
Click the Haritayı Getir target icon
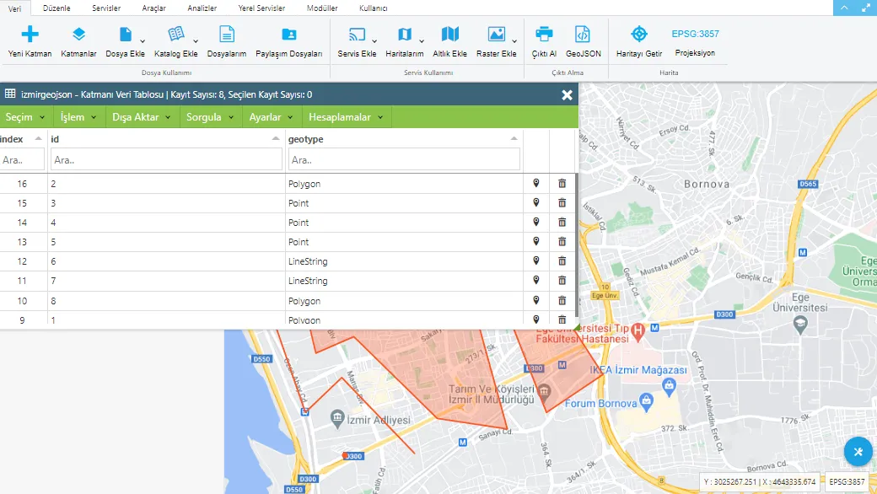pyautogui.click(x=638, y=34)
